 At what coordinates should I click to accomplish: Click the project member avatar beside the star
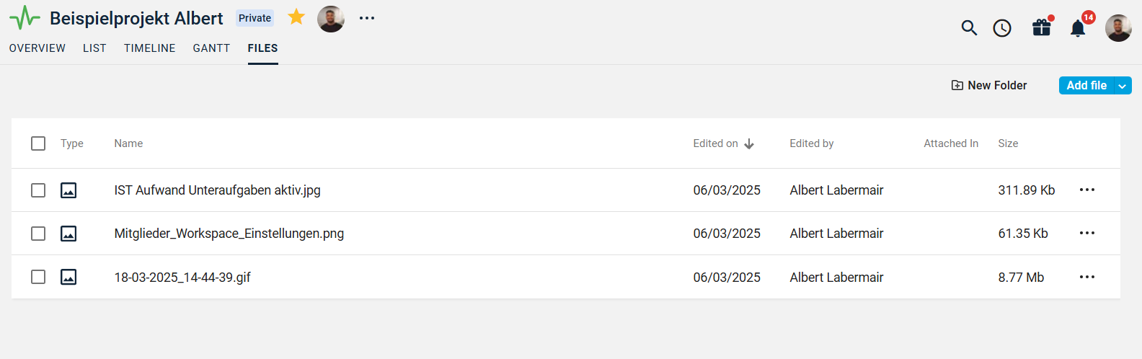click(x=331, y=19)
